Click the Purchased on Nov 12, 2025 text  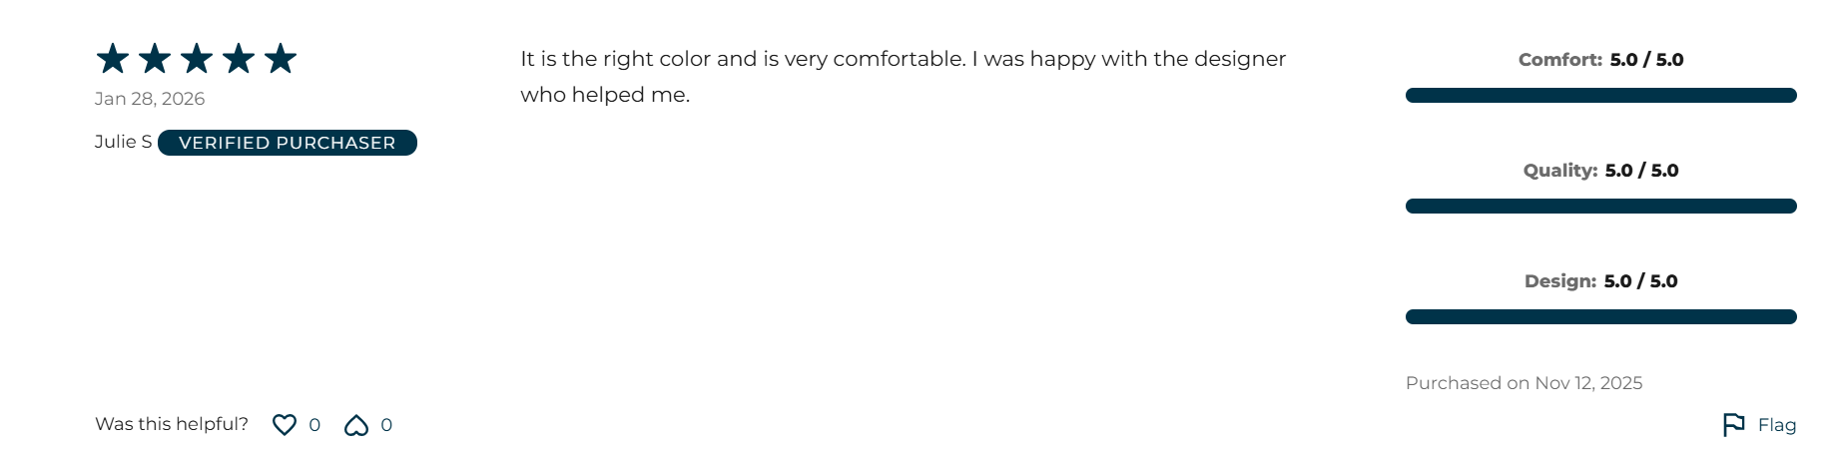(x=1523, y=383)
